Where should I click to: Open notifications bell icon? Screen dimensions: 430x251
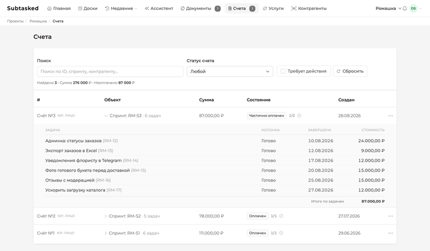(x=405, y=9)
